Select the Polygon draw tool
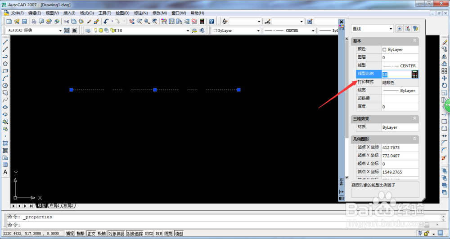 click(x=5, y=64)
